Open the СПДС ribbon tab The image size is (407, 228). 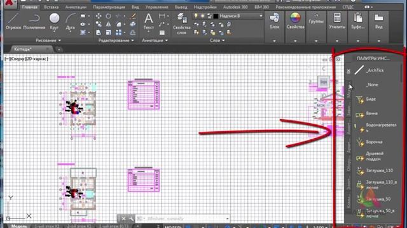pyautogui.click(x=348, y=7)
